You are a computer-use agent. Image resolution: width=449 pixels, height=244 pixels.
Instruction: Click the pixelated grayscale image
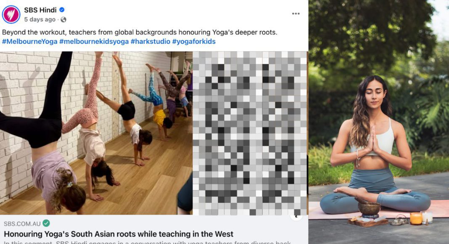coord(250,133)
